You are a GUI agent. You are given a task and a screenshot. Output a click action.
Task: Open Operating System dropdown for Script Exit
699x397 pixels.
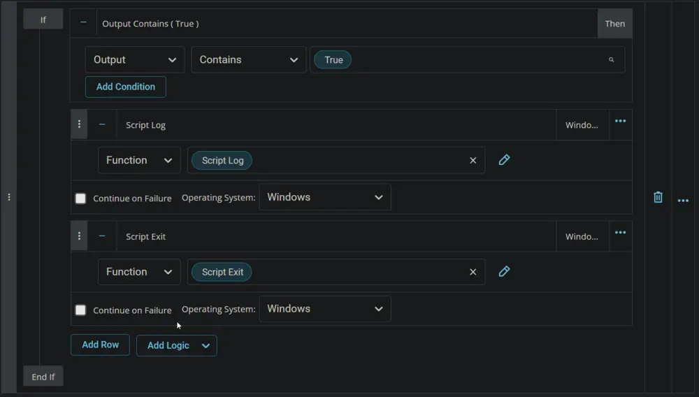325,309
